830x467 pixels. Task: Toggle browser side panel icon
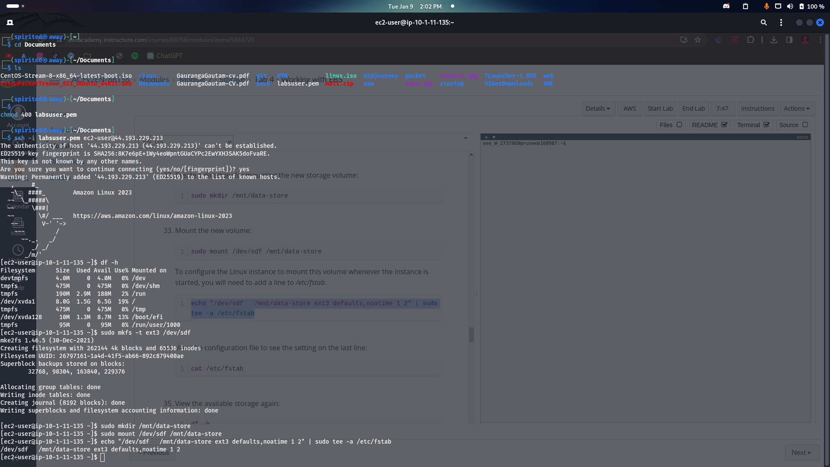(x=789, y=40)
